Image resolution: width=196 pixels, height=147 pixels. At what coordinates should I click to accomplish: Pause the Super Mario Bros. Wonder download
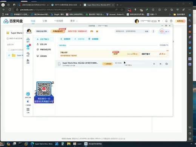pyautogui.click(x=154, y=64)
